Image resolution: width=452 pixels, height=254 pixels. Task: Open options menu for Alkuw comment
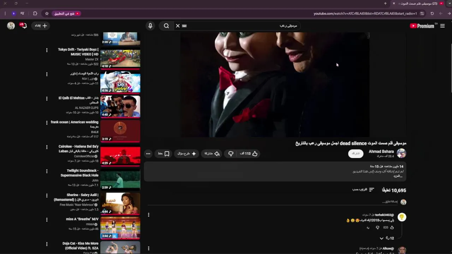[x=149, y=248]
